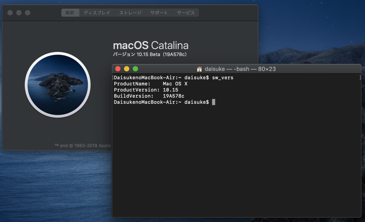Screen dimensions: 365x222
Task: Switch to the 概要 tab
Action: pos(70,13)
